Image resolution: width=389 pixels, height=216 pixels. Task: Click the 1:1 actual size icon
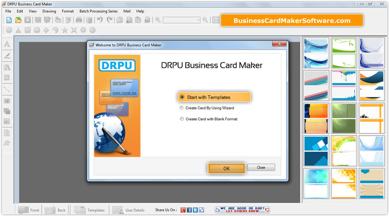tap(216, 20)
